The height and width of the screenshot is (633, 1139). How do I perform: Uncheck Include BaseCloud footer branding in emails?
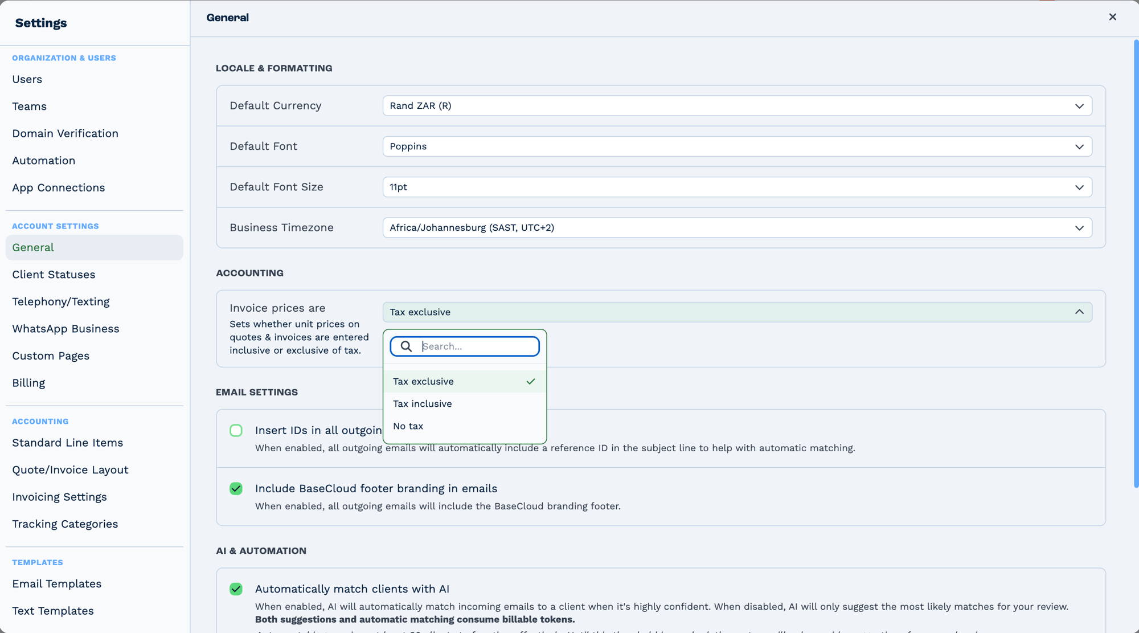pyautogui.click(x=236, y=488)
